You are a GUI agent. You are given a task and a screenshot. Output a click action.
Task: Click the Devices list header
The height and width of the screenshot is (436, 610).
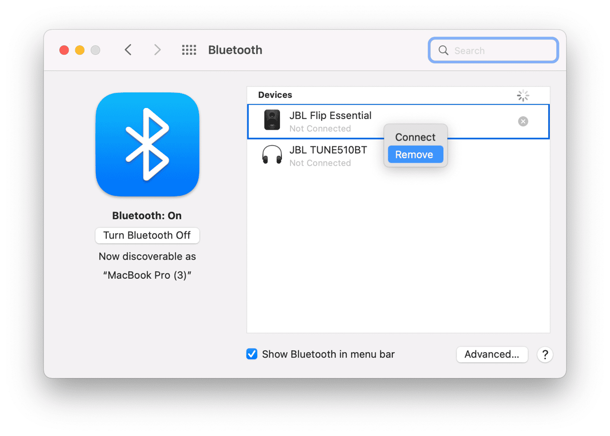pos(275,95)
